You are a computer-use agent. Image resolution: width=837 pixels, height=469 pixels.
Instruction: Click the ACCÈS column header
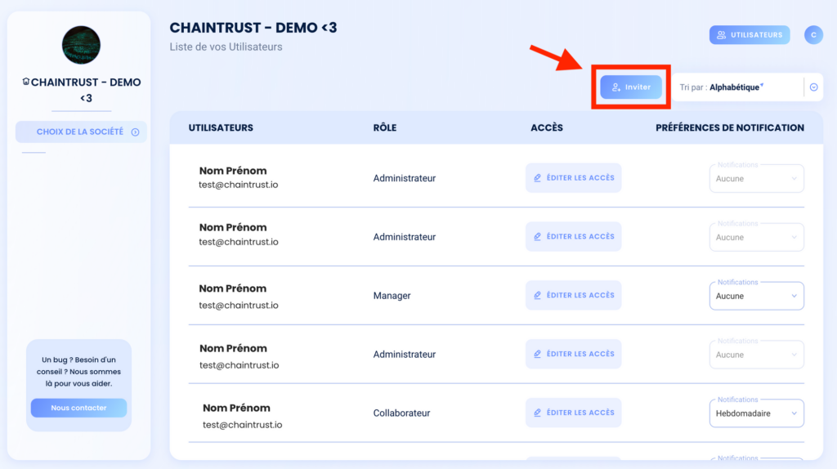pyautogui.click(x=547, y=127)
